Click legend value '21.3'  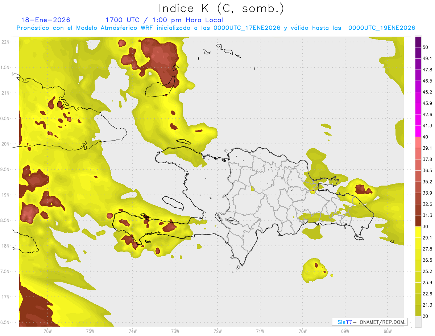point(427,305)
